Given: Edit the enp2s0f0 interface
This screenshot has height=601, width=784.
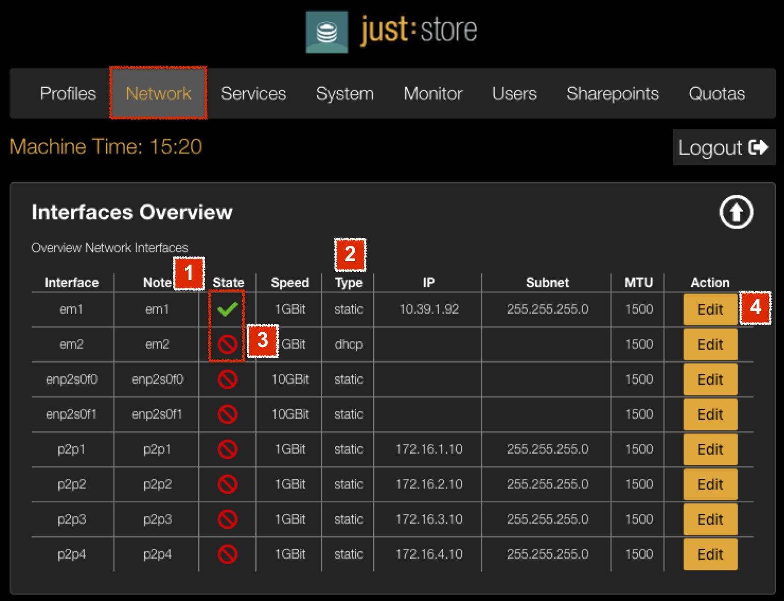Looking at the screenshot, I should [x=710, y=379].
